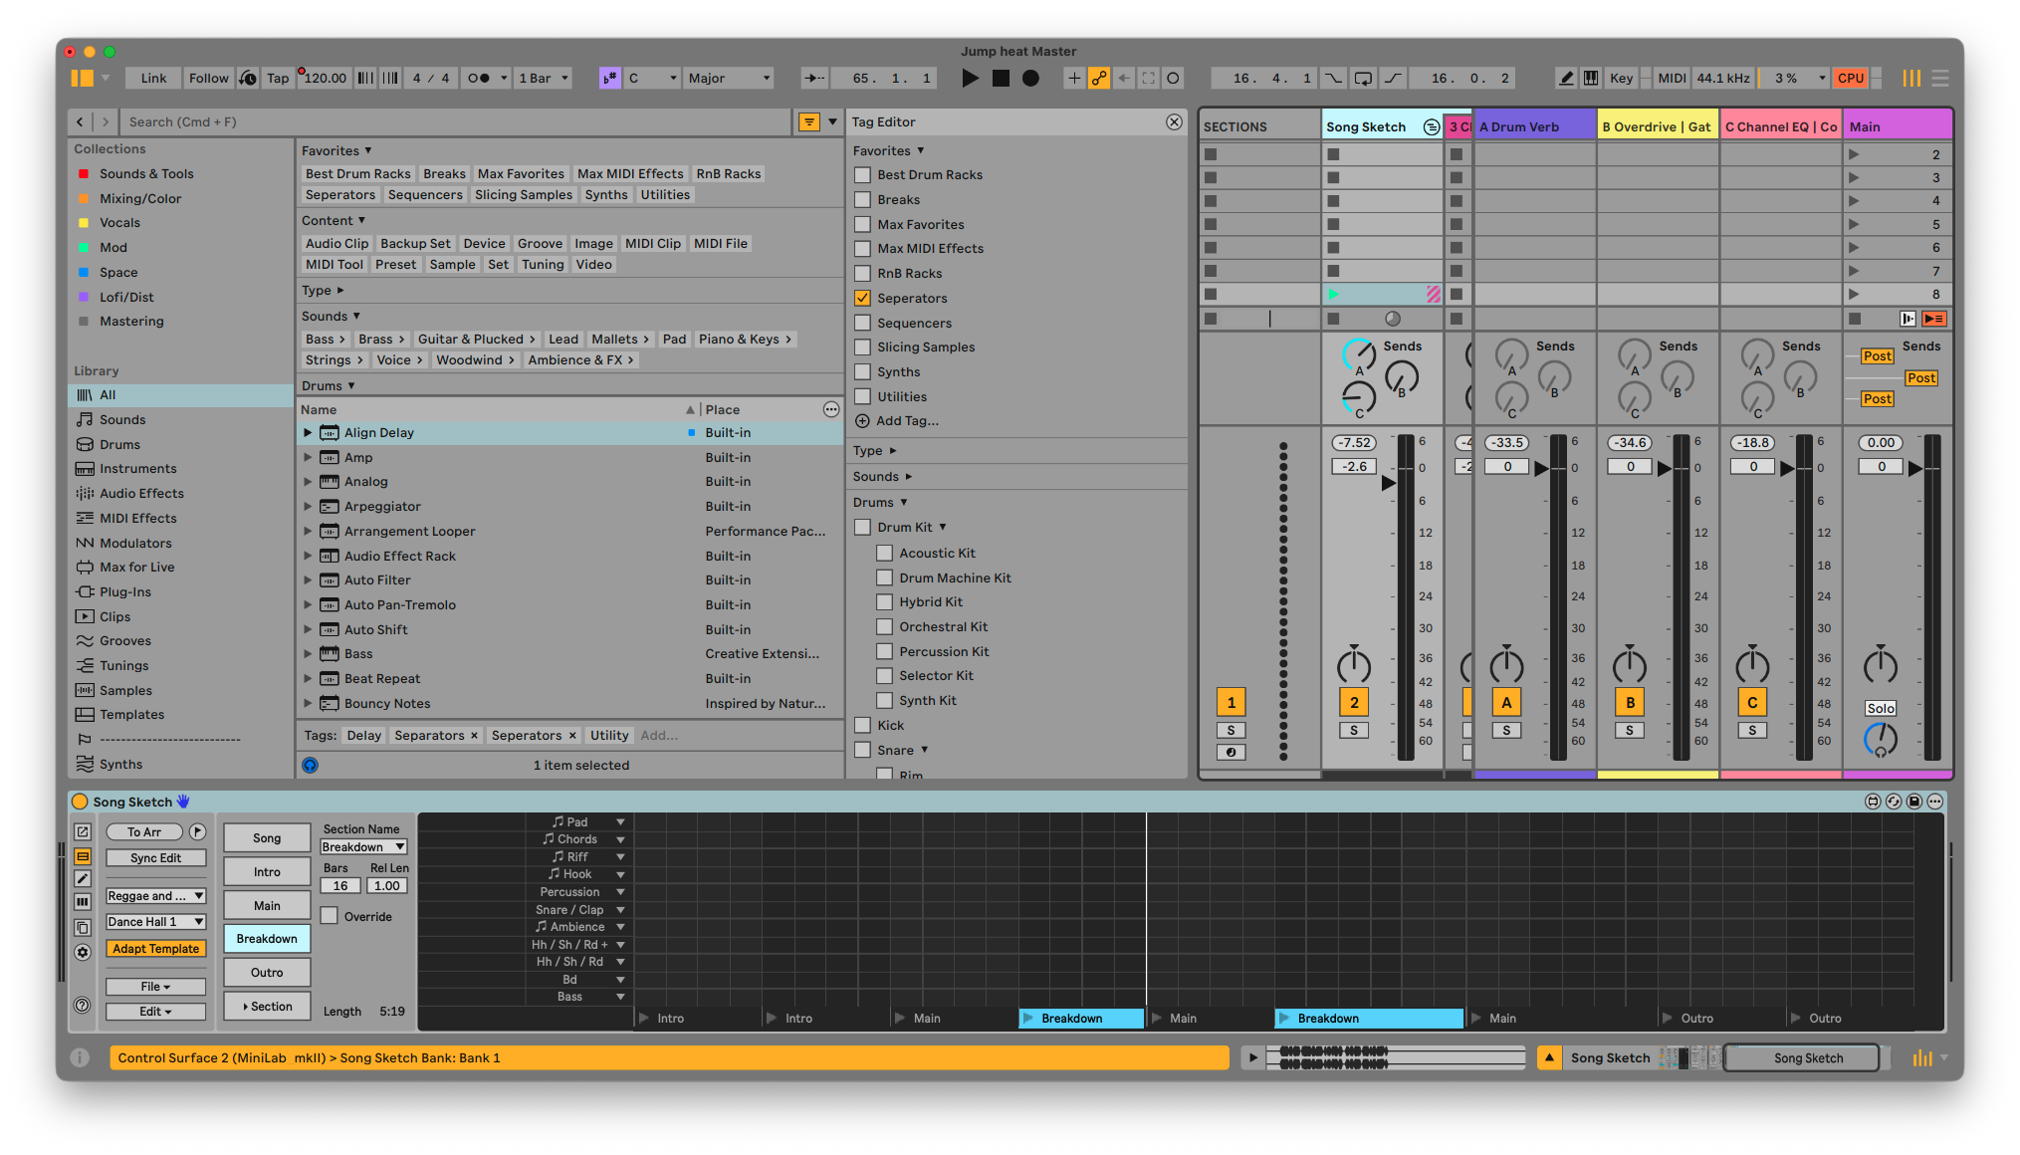Click the Stop button in transport

(x=1001, y=78)
